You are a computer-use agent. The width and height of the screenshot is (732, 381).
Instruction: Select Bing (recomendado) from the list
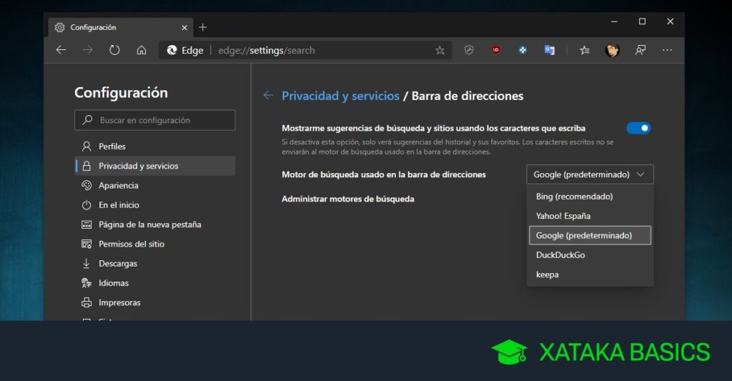pyautogui.click(x=574, y=197)
